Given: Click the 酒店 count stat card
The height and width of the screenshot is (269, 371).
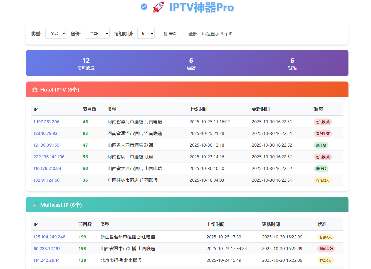Looking at the screenshot, I should tap(191, 63).
